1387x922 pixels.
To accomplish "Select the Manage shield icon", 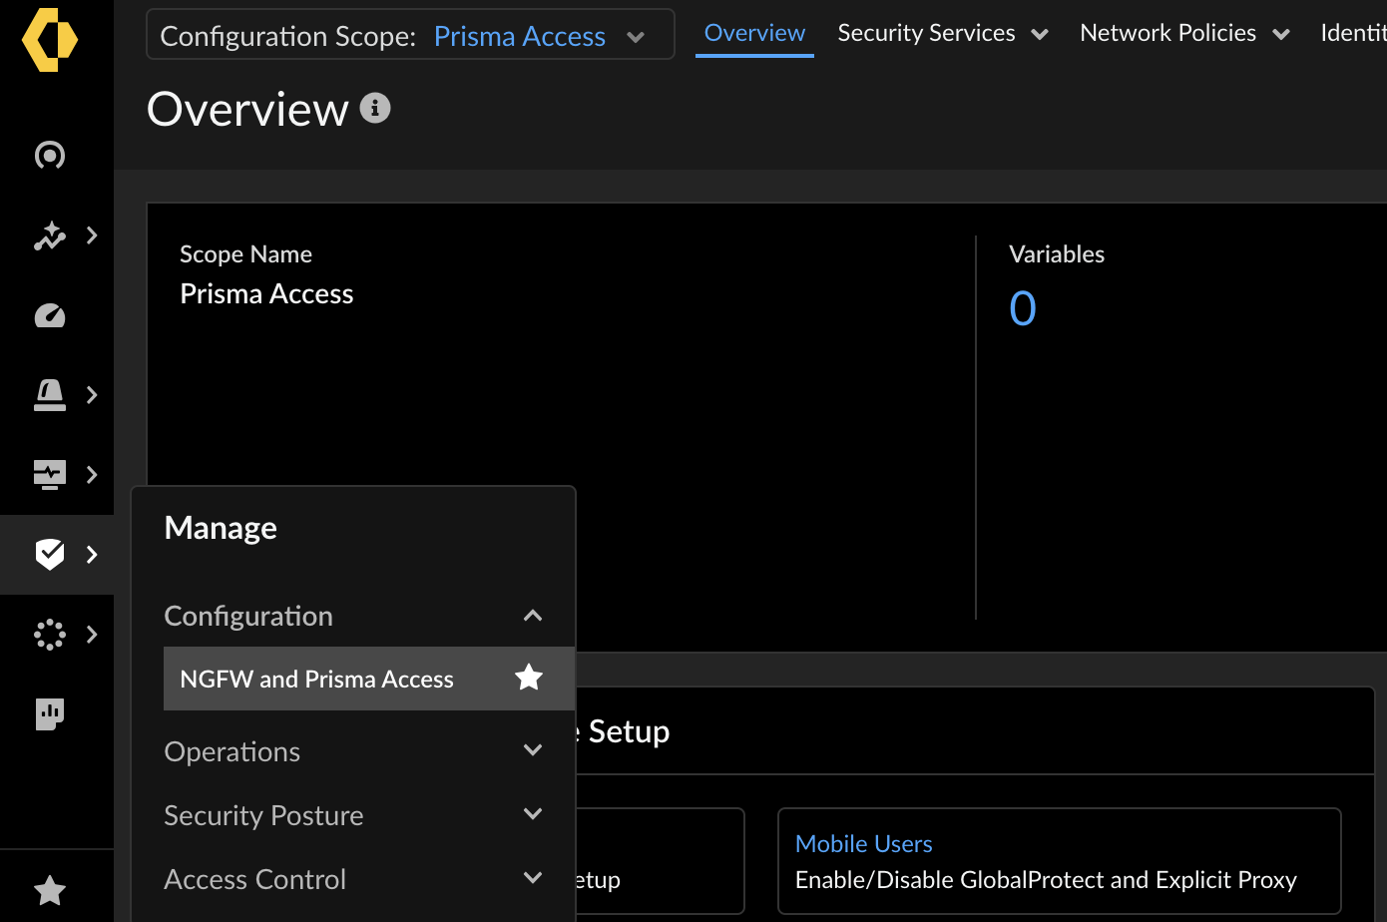I will tap(50, 554).
